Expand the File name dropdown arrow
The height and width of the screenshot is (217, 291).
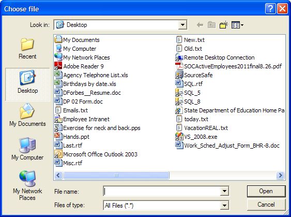click(224, 191)
